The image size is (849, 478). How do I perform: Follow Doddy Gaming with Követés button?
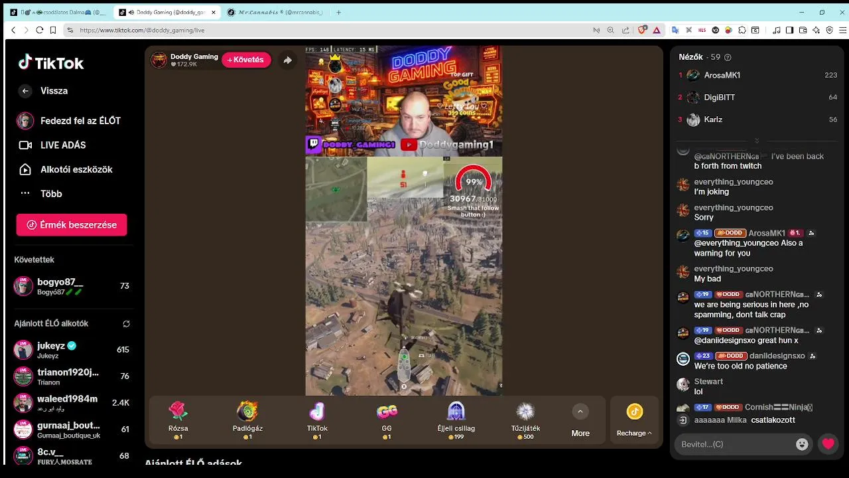(246, 60)
